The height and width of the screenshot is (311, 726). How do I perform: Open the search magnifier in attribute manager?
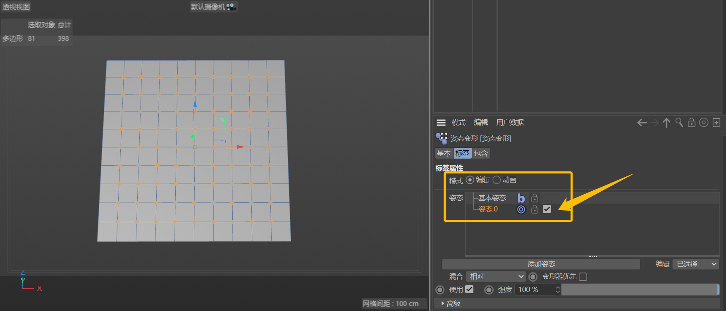[x=679, y=122]
